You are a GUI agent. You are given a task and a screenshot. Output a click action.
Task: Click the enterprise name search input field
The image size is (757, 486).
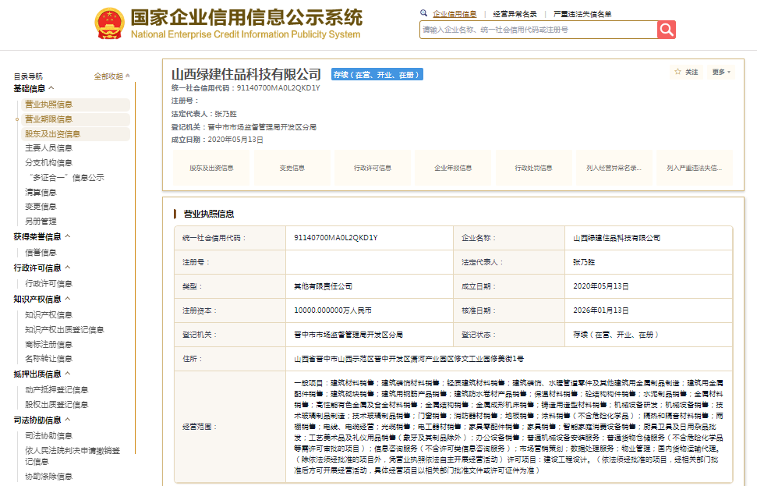pyautogui.click(x=538, y=30)
